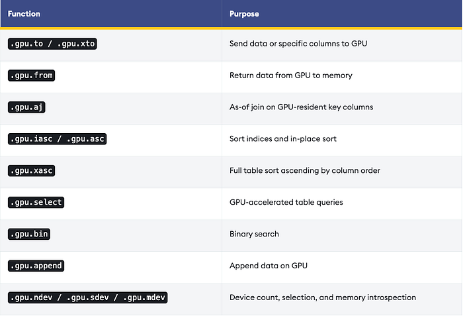This screenshot has width=463, height=316.
Task: Select the .gpu.bin function badge
Action: pyautogui.click(x=29, y=234)
